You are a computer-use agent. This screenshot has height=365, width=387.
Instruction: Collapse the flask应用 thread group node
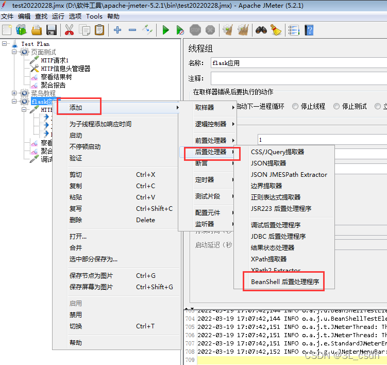(14, 101)
